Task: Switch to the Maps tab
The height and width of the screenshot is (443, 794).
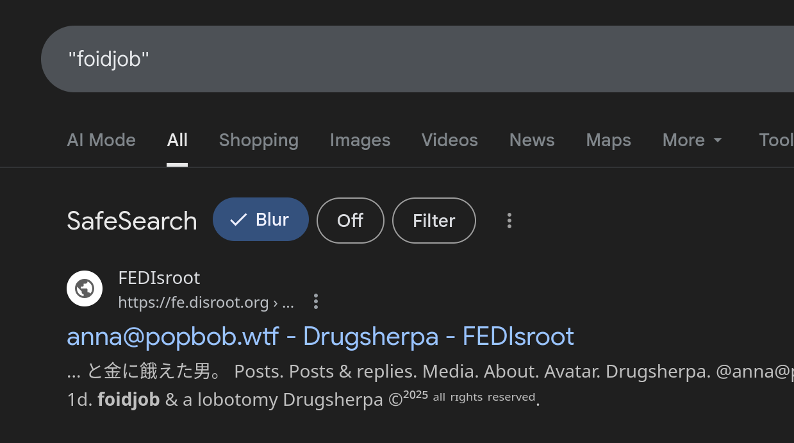Action: [609, 140]
